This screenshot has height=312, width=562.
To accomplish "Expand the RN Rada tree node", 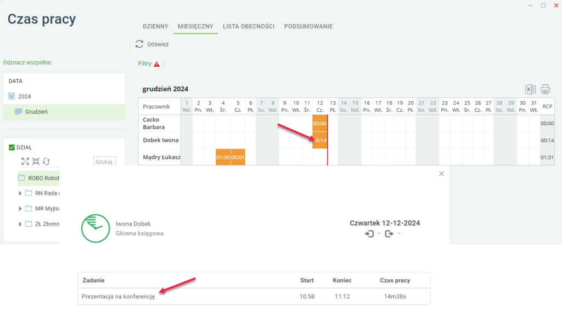I will [20, 193].
